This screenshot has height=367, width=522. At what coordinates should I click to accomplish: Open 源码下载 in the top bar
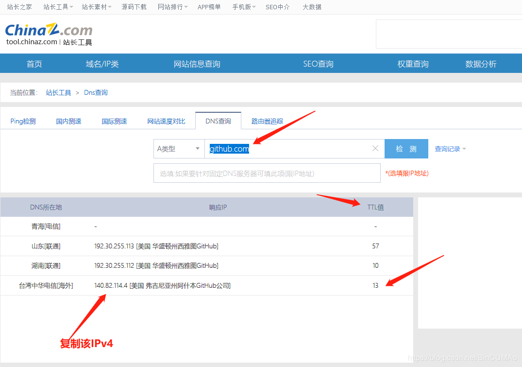134,7
